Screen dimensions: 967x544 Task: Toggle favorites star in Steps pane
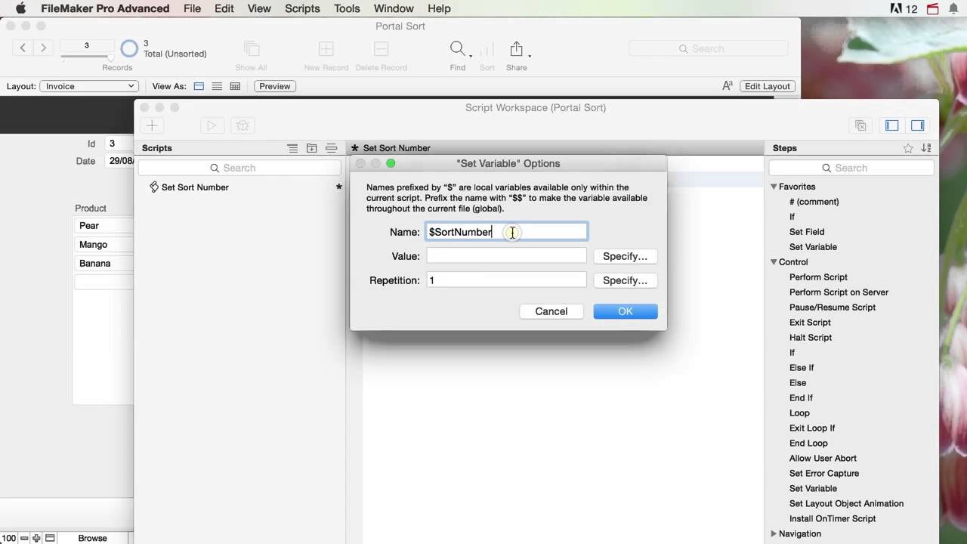point(908,148)
